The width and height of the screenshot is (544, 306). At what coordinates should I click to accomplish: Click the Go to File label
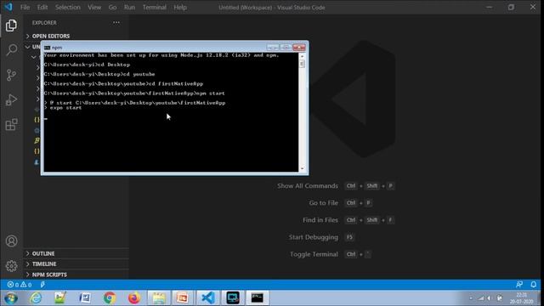[323, 203]
